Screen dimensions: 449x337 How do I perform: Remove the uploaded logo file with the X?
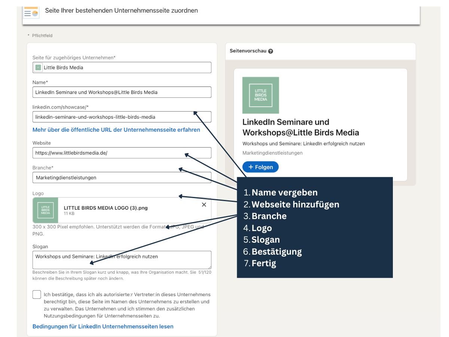(204, 204)
